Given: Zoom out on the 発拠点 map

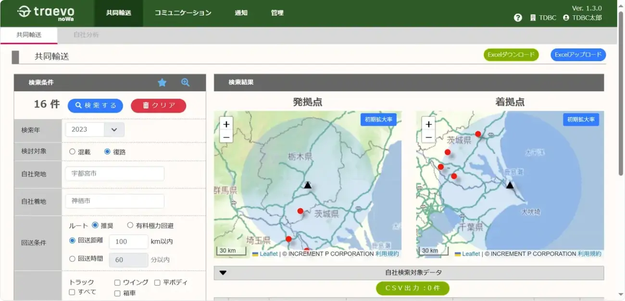Looking at the screenshot, I should (x=226, y=137).
